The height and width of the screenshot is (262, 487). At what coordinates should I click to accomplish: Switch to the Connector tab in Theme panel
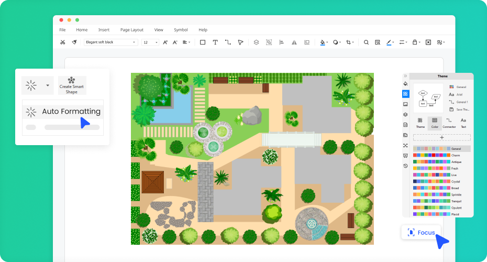(449, 123)
